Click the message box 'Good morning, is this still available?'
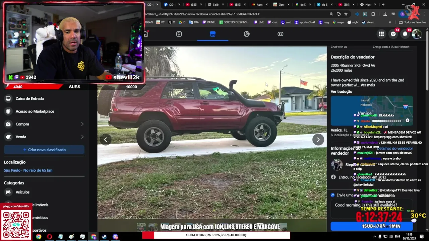The image size is (429, 241). click(372, 209)
